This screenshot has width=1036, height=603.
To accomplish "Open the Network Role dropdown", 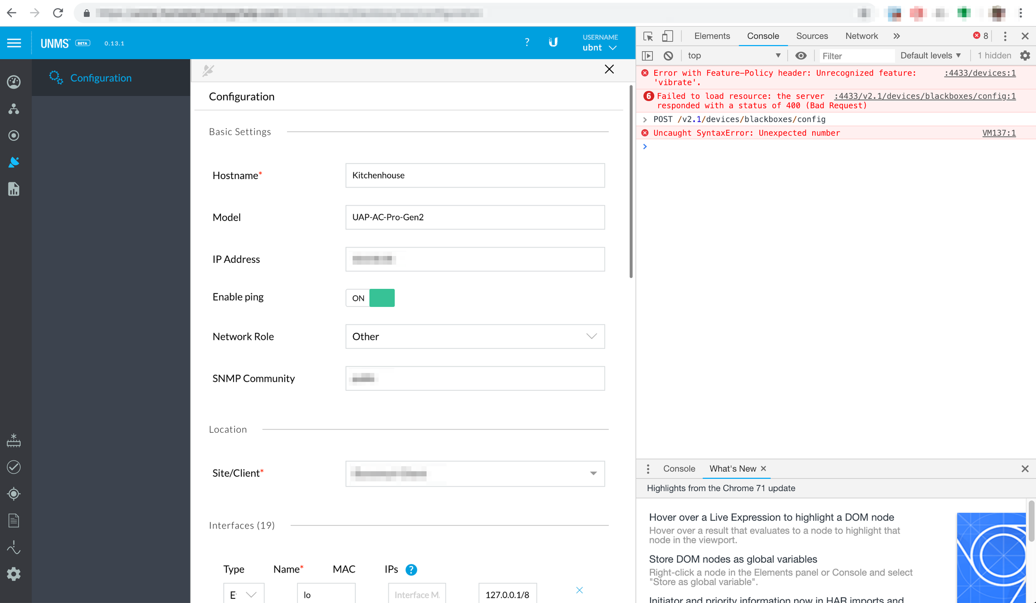I will (x=475, y=336).
